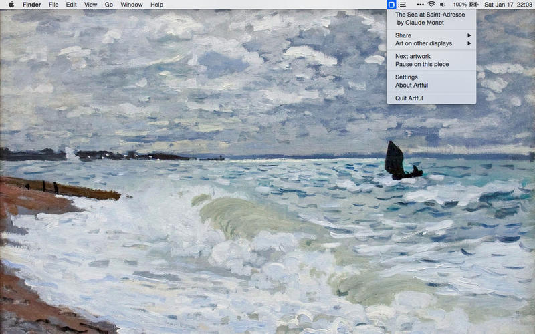Click the battery status icon
The height and width of the screenshot is (334, 535).
(x=473, y=5)
